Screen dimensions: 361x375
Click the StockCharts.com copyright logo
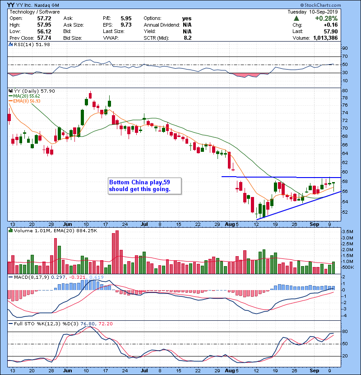click(320, 5)
